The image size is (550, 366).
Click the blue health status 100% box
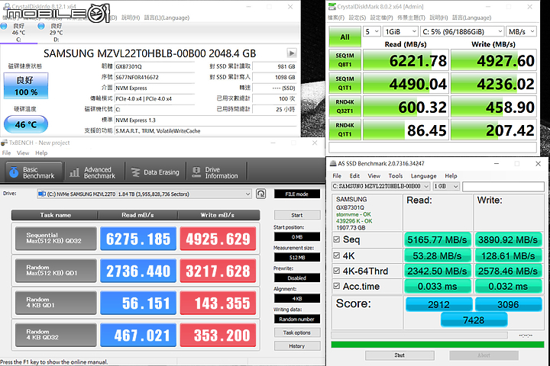pyautogui.click(x=26, y=86)
